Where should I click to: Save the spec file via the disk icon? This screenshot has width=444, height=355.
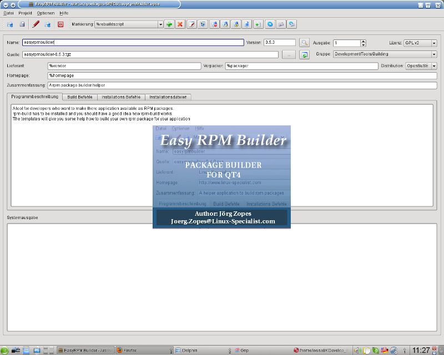(x=22, y=24)
